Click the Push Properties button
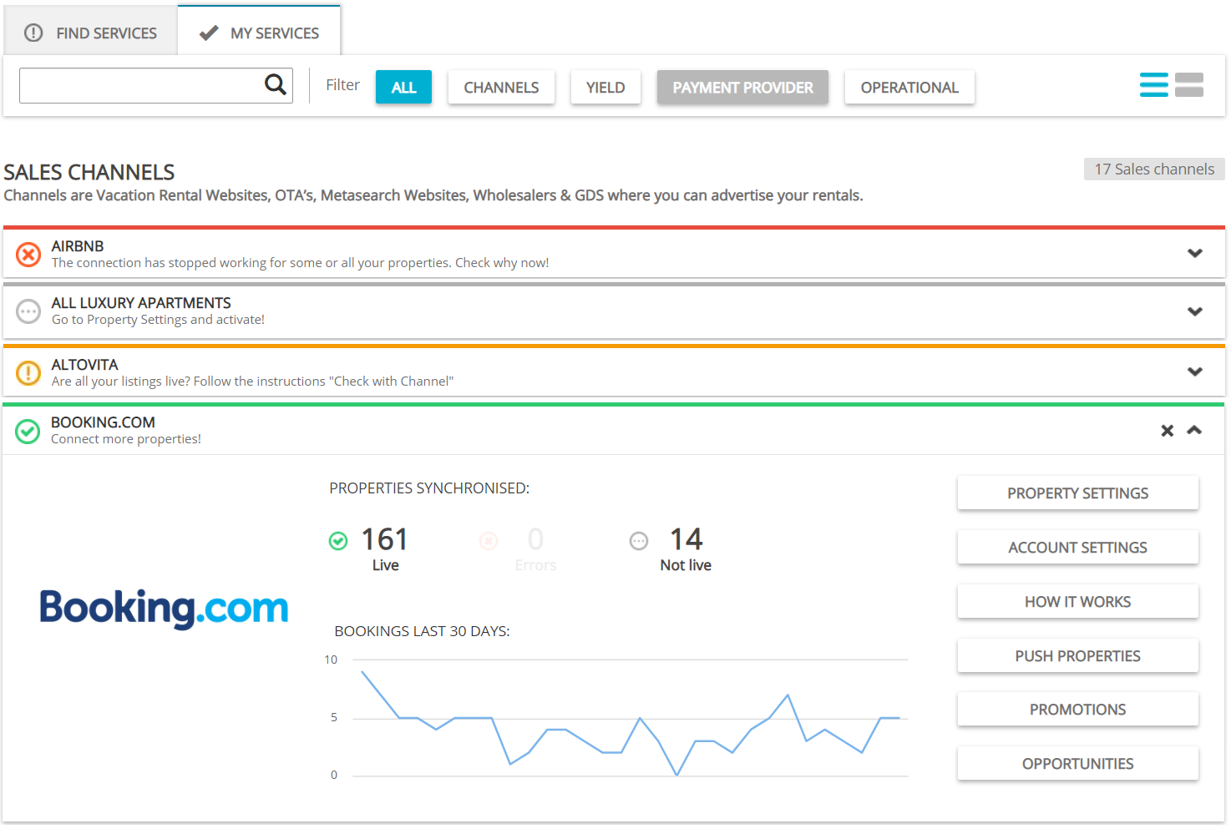 click(x=1077, y=655)
